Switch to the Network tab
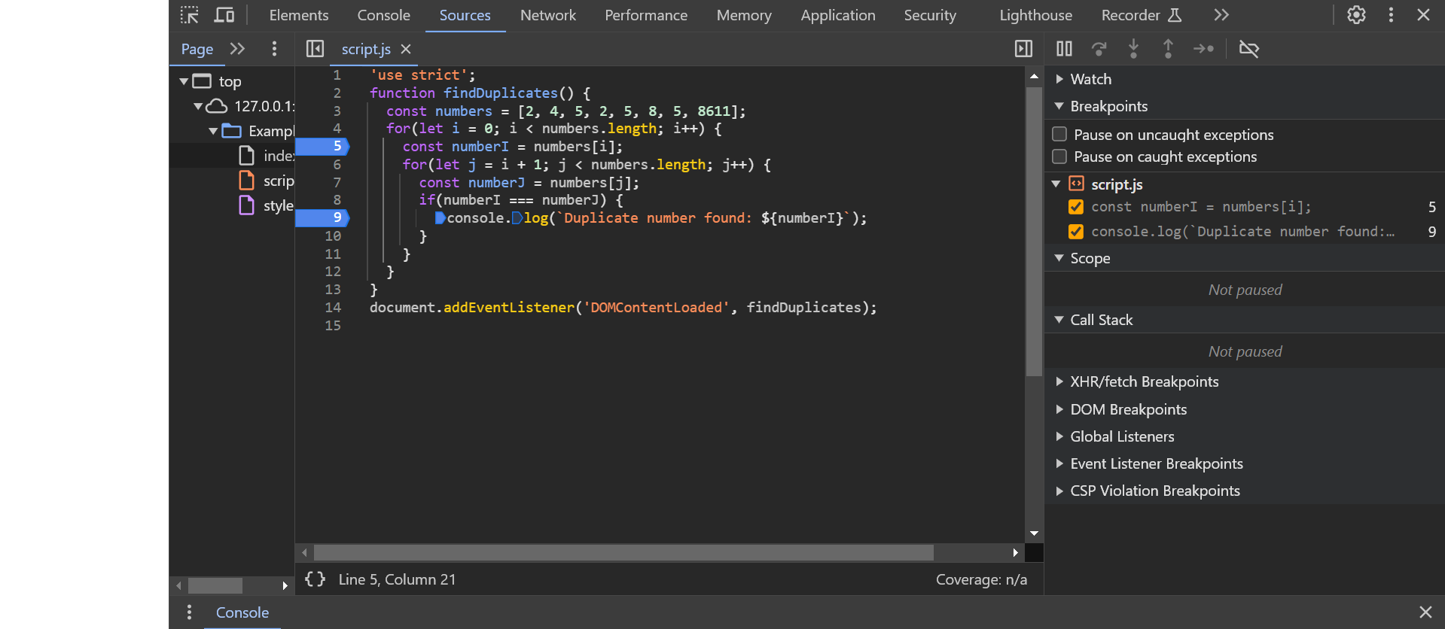The image size is (1445, 629). [x=547, y=15]
